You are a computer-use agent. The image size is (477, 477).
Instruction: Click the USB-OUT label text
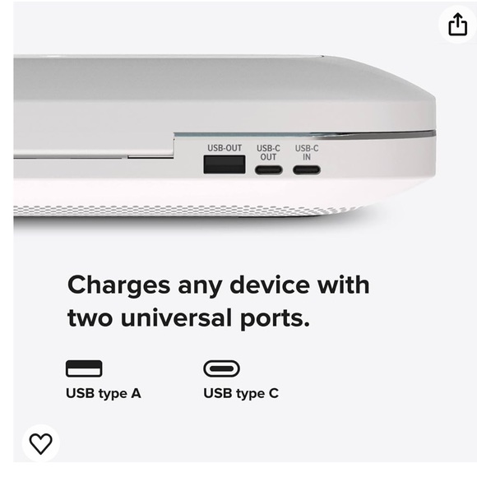pos(225,148)
